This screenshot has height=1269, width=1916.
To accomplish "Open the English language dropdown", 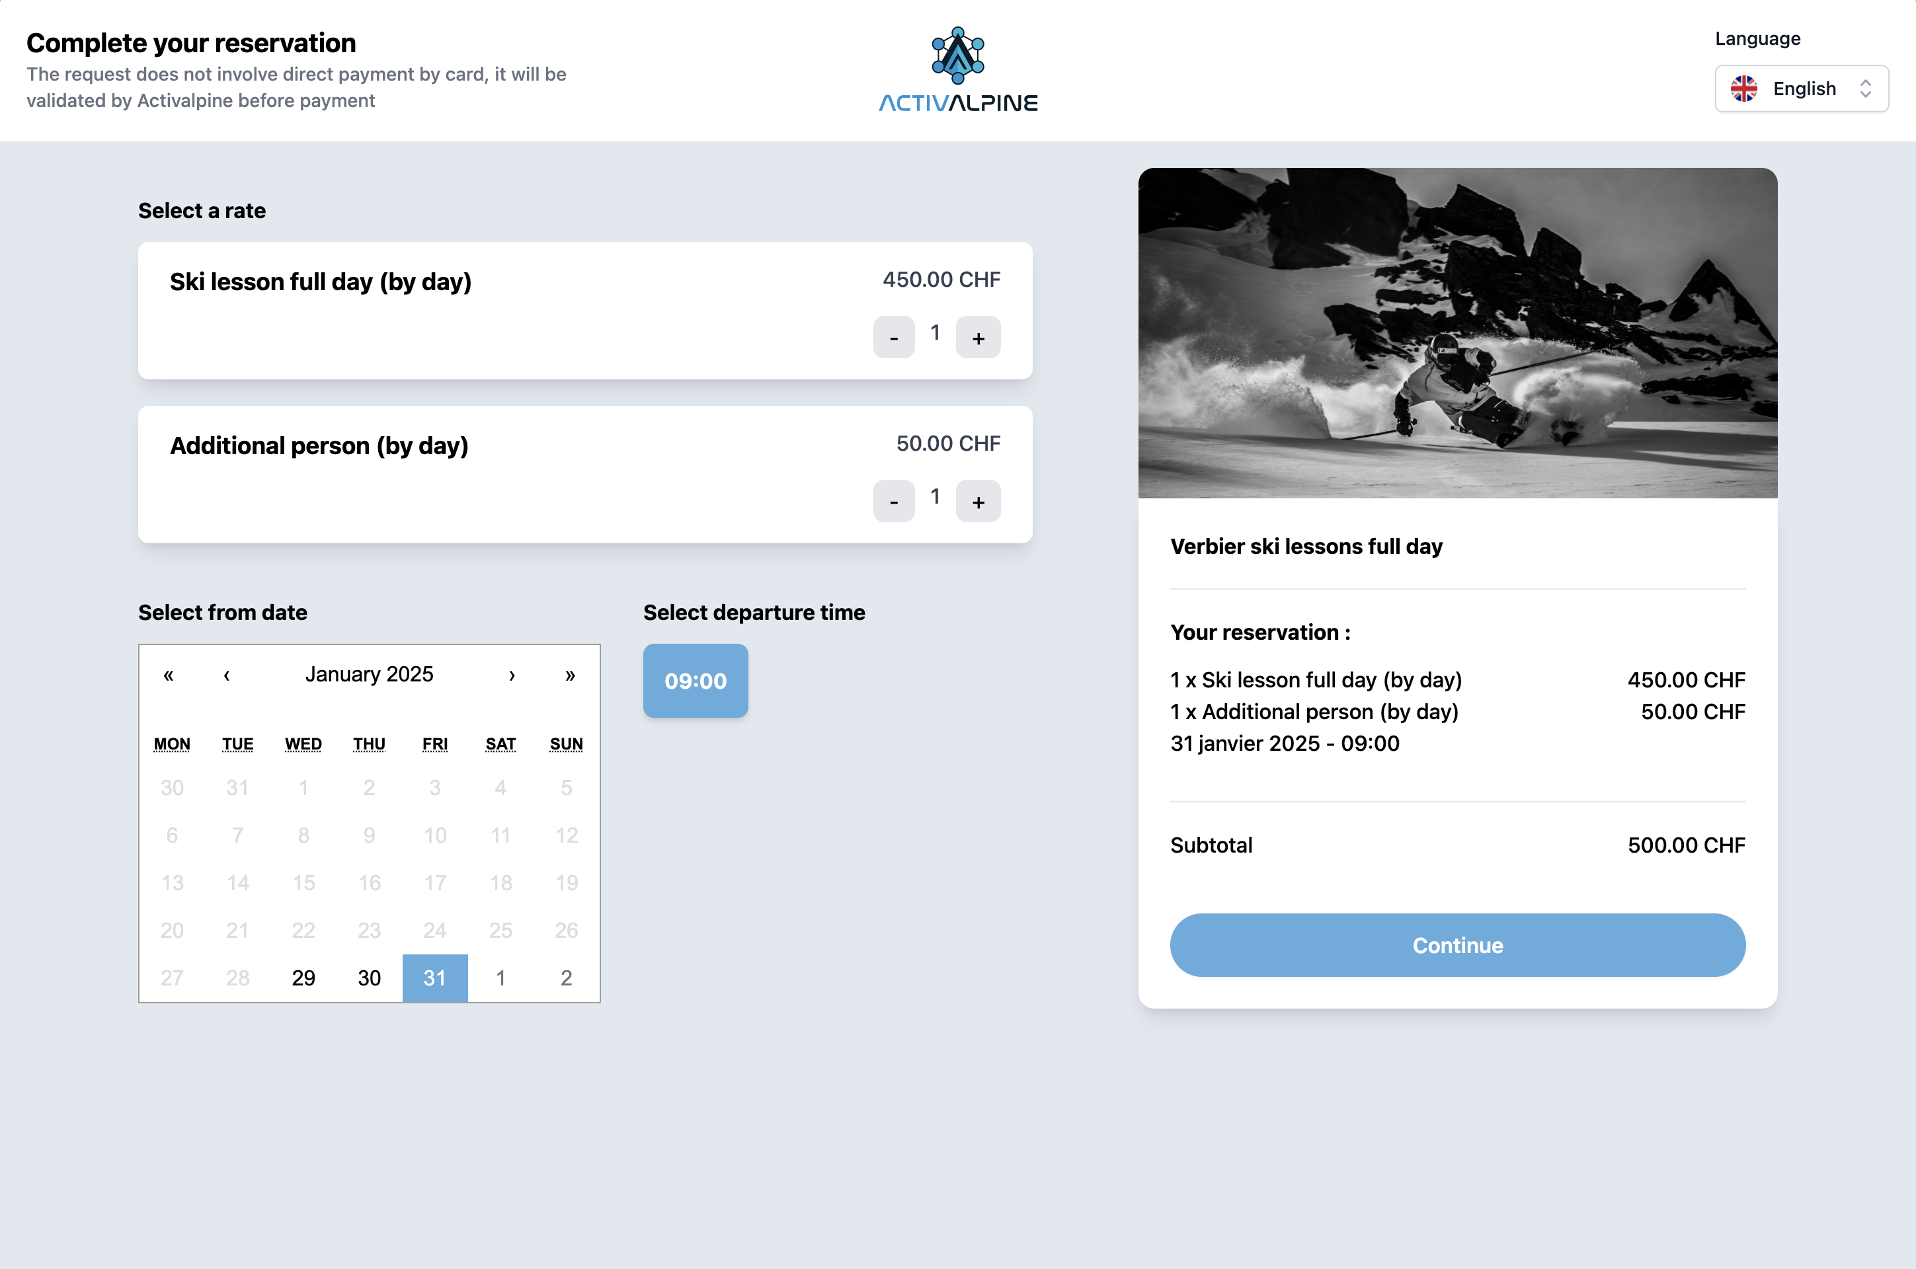I will pos(1801,88).
